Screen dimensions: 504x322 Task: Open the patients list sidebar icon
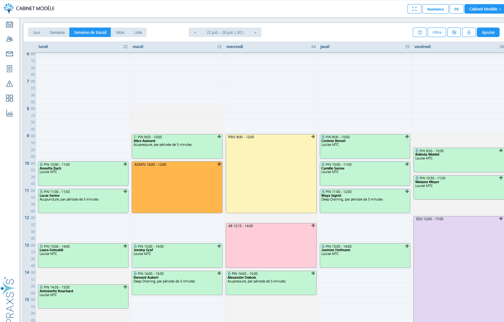9,39
